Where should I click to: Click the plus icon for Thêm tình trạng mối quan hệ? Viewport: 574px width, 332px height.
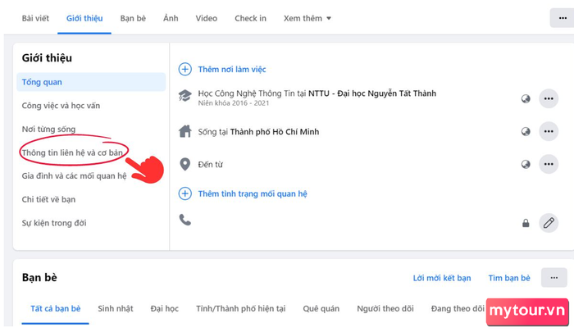coord(184,193)
